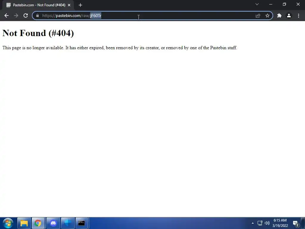Open the tab search dropdown chevron

click(257, 4)
